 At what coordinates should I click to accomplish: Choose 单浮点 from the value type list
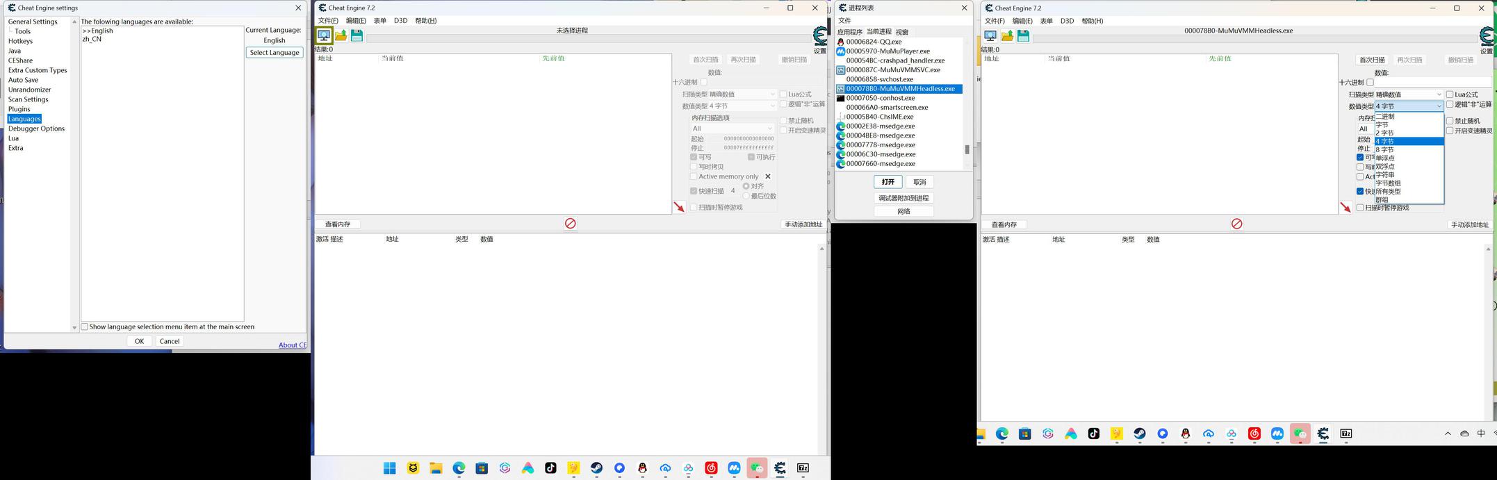click(x=1409, y=158)
